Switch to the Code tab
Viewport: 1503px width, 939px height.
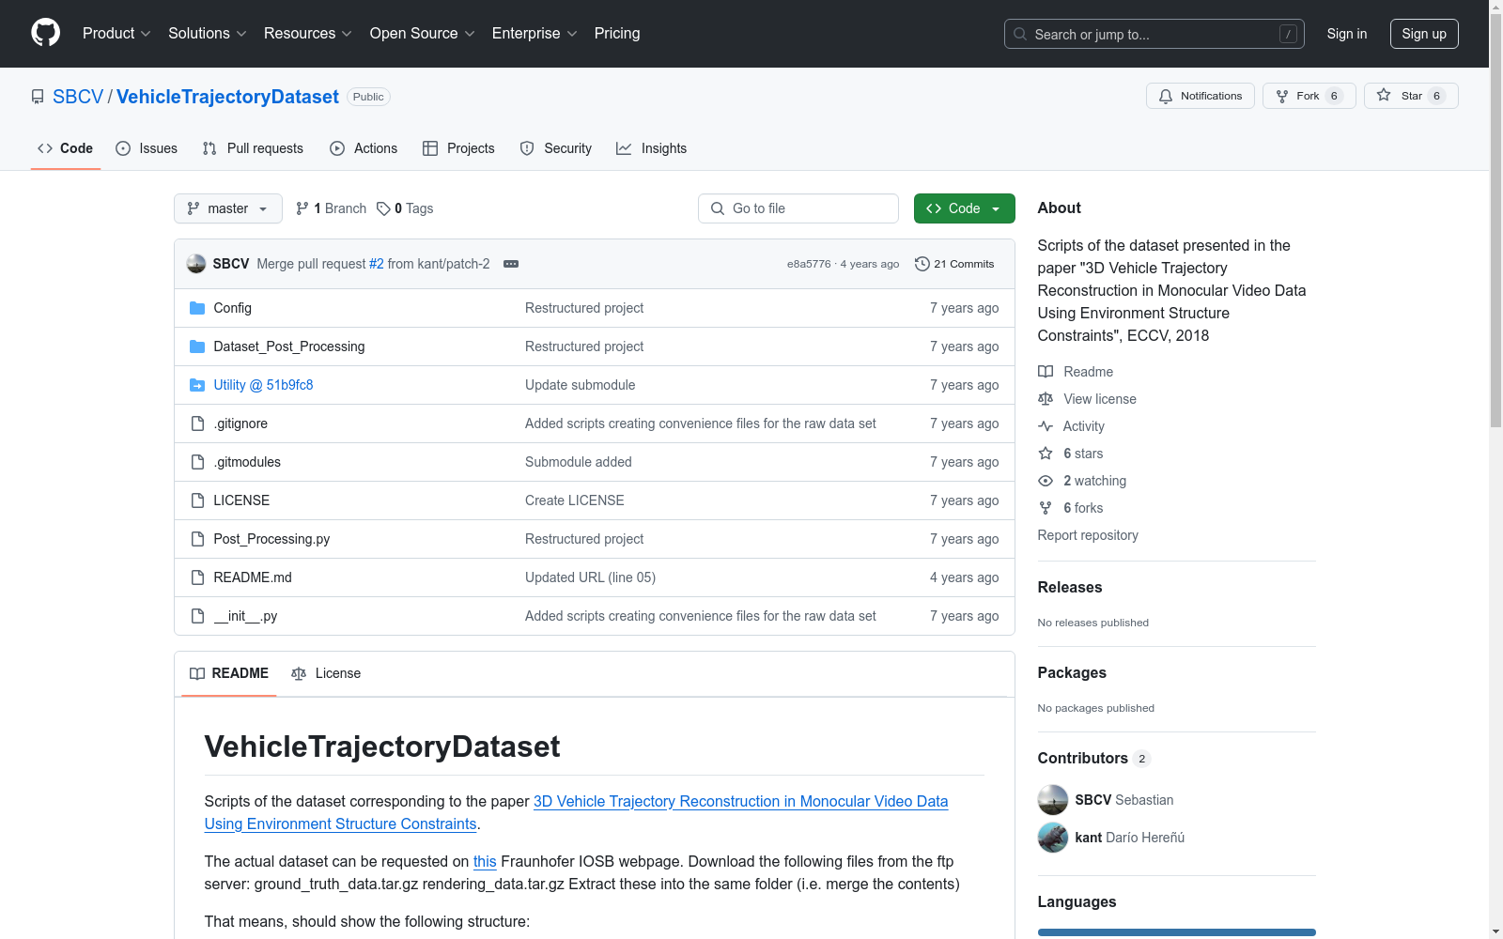(66, 148)
